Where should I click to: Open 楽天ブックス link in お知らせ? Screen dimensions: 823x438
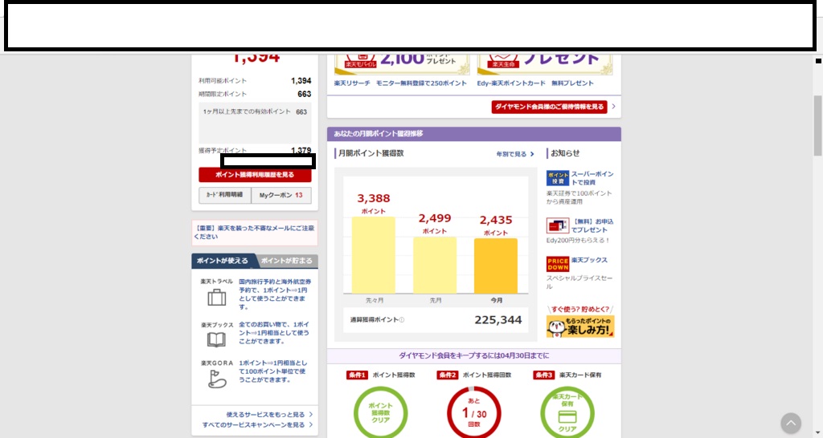click(589, 260)
